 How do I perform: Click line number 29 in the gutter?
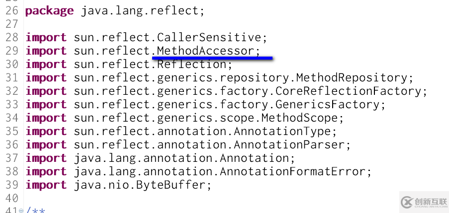pos(12,51)
